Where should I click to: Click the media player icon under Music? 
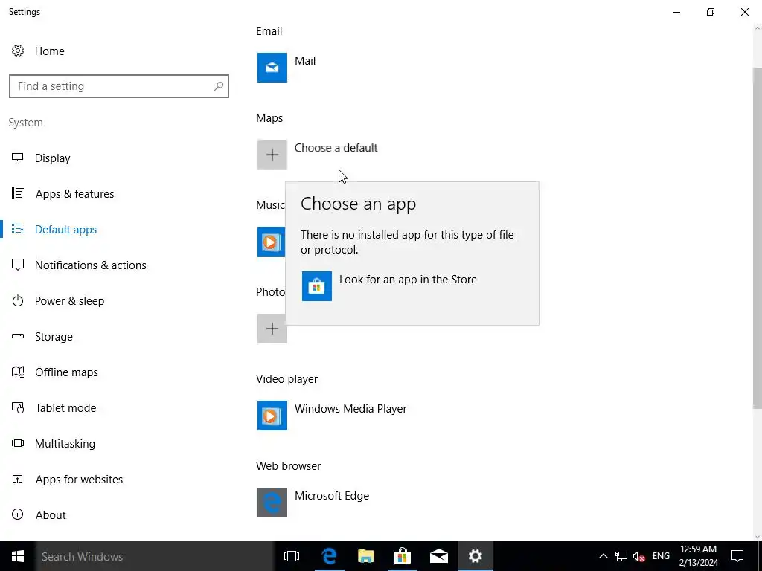coord(271,242)
